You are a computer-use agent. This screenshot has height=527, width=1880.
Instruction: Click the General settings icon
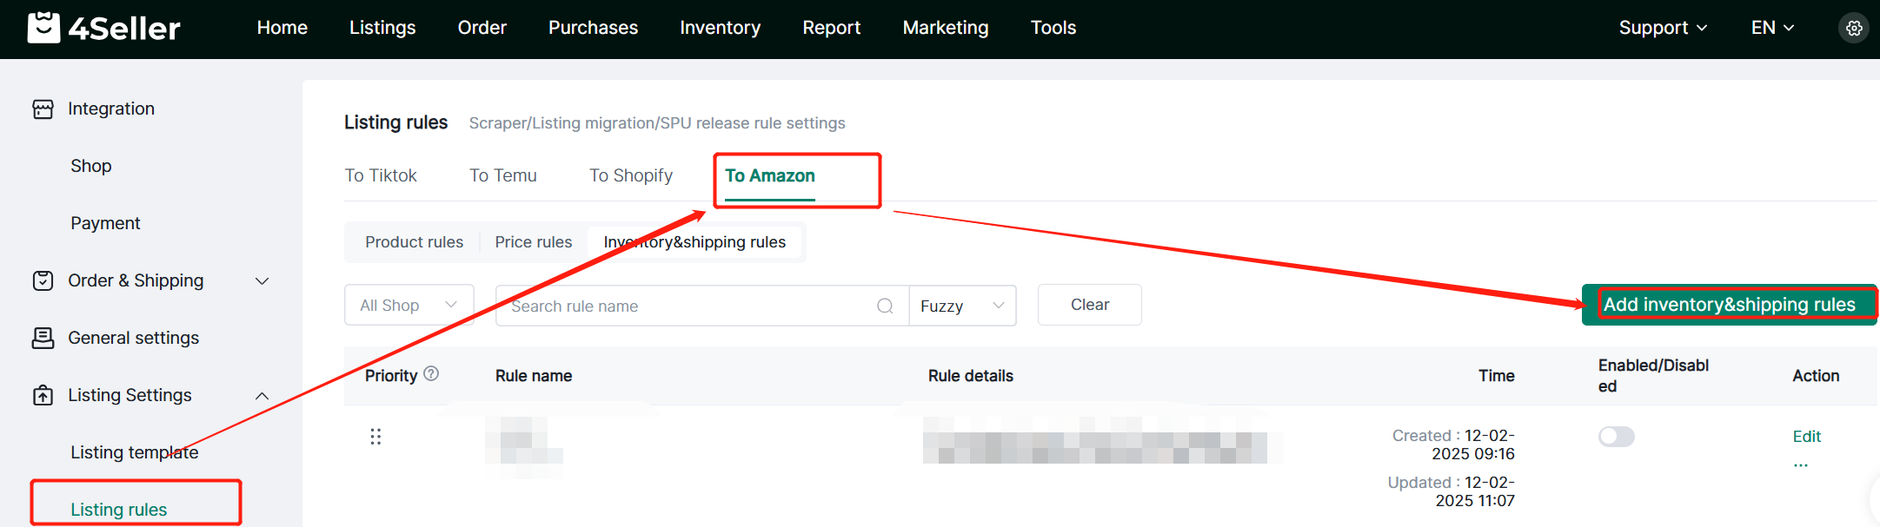coord(43,338)
